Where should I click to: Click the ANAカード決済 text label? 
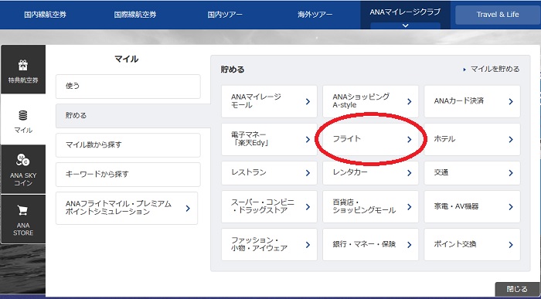459,101
